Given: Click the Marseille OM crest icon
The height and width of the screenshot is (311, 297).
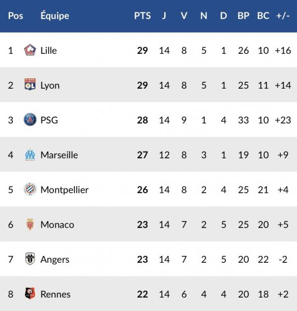Looking at the screenshot, I should click(x=30, y=154).
